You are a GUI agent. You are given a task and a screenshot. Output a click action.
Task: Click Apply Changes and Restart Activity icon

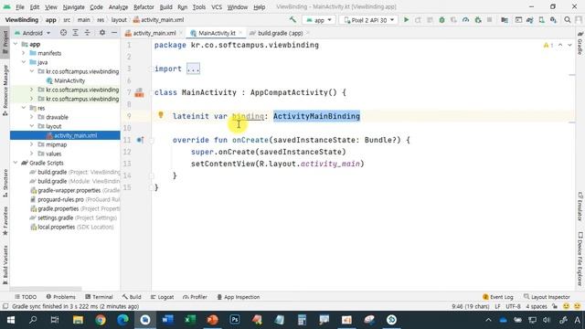[x=418, y=20]
